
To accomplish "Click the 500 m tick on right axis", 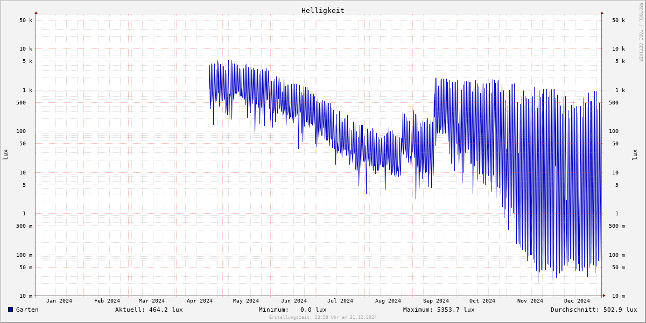I will coord(617,226).
